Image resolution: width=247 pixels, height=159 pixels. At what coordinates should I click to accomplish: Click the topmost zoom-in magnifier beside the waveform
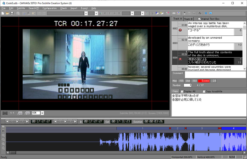3,135
